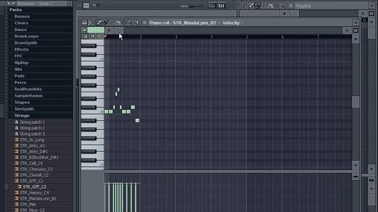378x212 pixels.
Task: Select the STR_Harpsy_C4 sample
Action: coord(34,193)
